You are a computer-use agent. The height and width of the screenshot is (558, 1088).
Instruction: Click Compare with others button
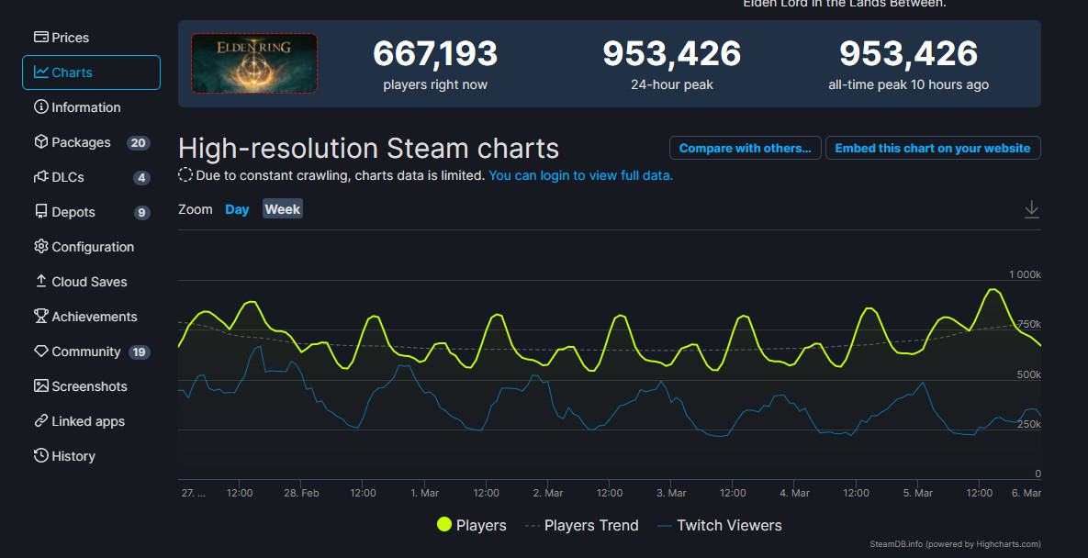coord(745,148)
